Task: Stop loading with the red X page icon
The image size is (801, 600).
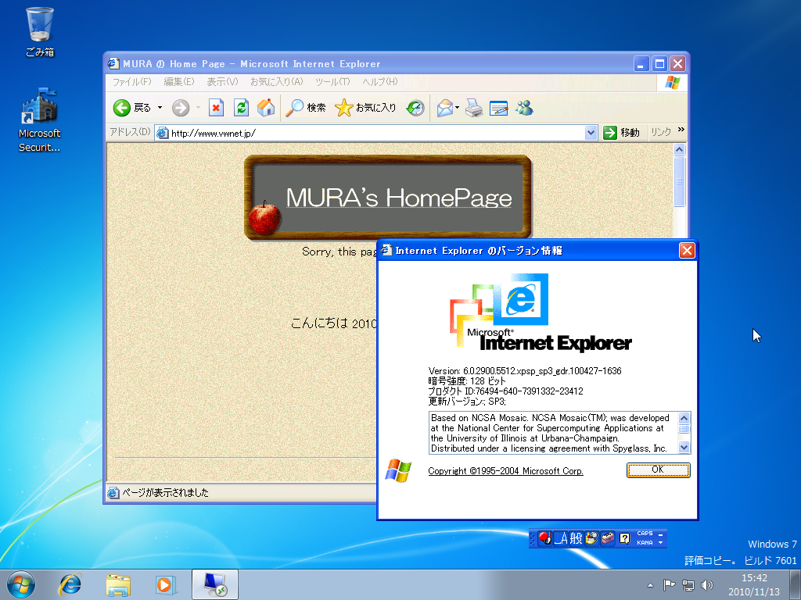Action: coord(216,108)
